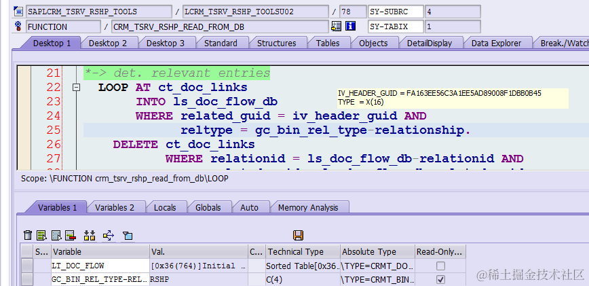Click iv_header_guid in code line 24
Image resolution: width=589 pixels, height=286 pixels.
(x=345, y=115)
